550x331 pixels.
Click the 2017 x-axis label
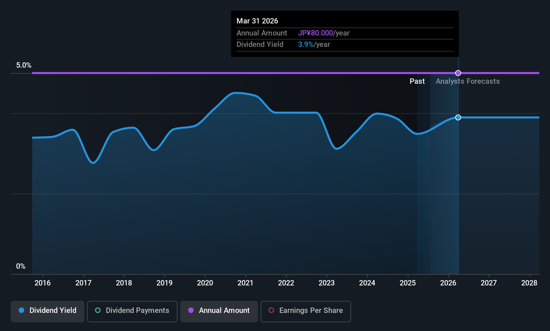coord(83,283)
